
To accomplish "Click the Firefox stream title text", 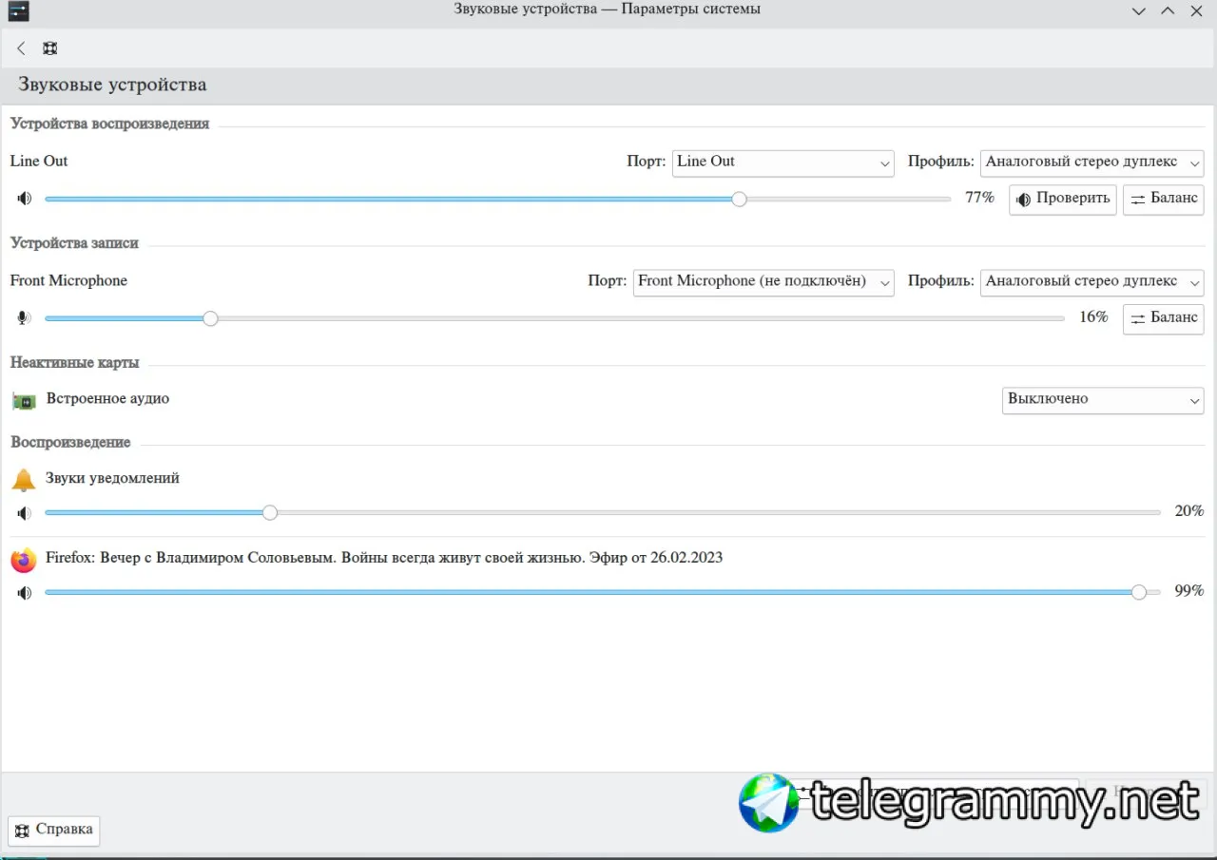I will [x=384, y=558].
